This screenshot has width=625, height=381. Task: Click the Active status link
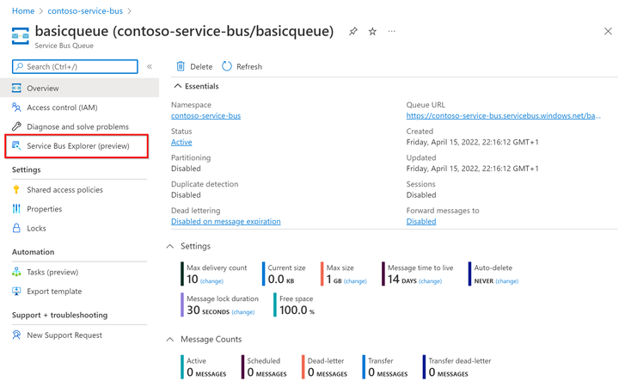pyautogui.click(x=181, y=142)
